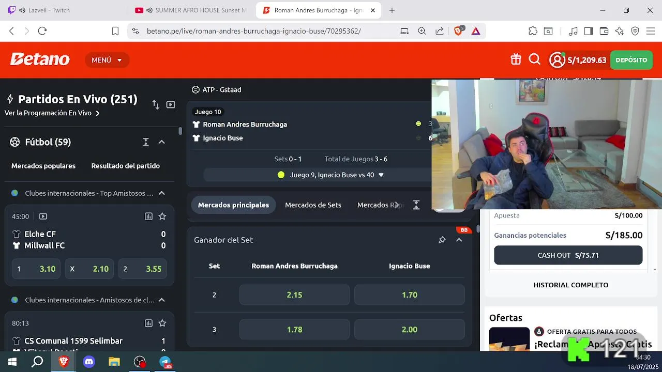Select the partially hidden Mercados R... tab
Viewport: 662px width, 372px height.
380,205
